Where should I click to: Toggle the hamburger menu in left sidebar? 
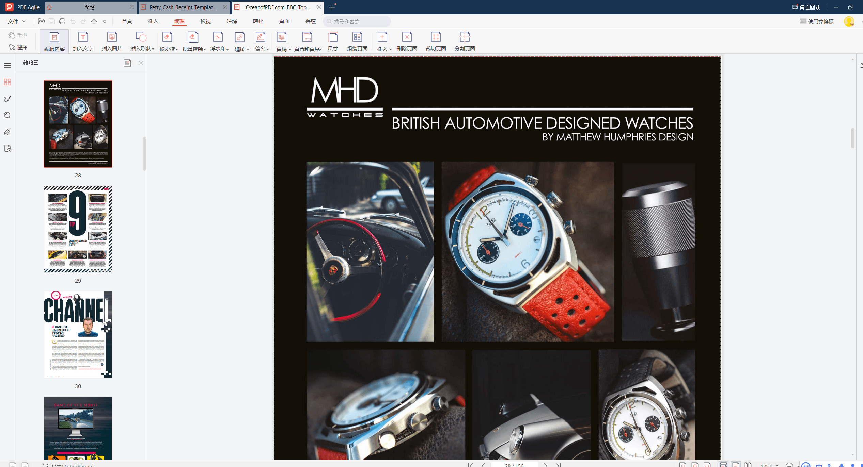point(7,65)
